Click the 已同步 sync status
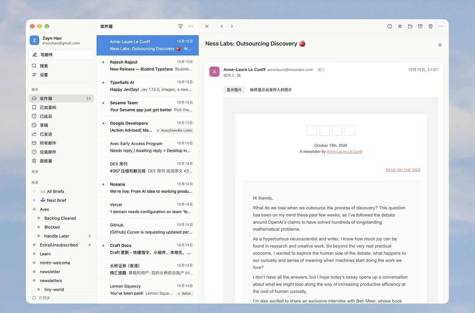475x313 pixels. pyautogui.click(x=42, y=298)
